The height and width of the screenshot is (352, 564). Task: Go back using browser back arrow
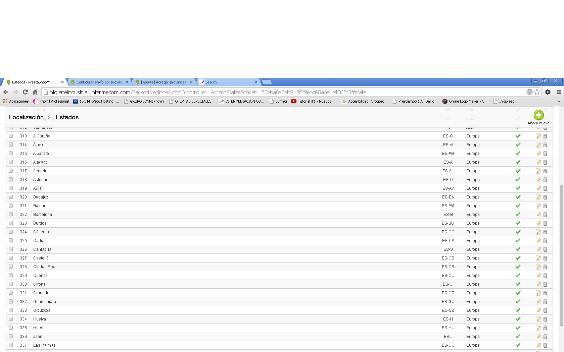(6, 92)
